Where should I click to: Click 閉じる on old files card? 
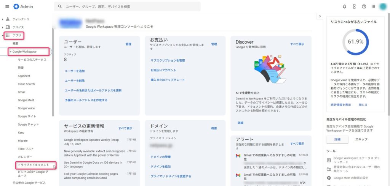363,105
